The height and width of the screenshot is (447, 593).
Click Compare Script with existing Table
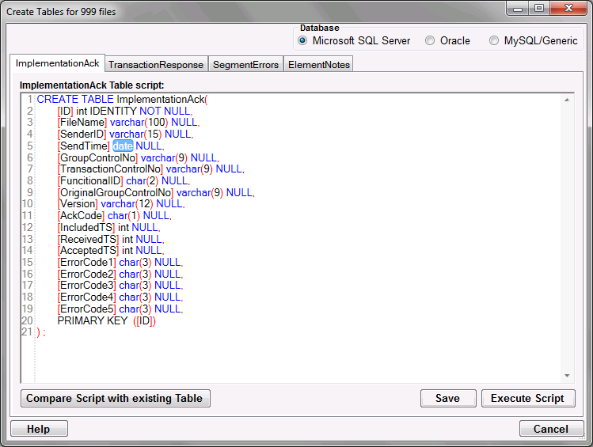pos(115,399)
